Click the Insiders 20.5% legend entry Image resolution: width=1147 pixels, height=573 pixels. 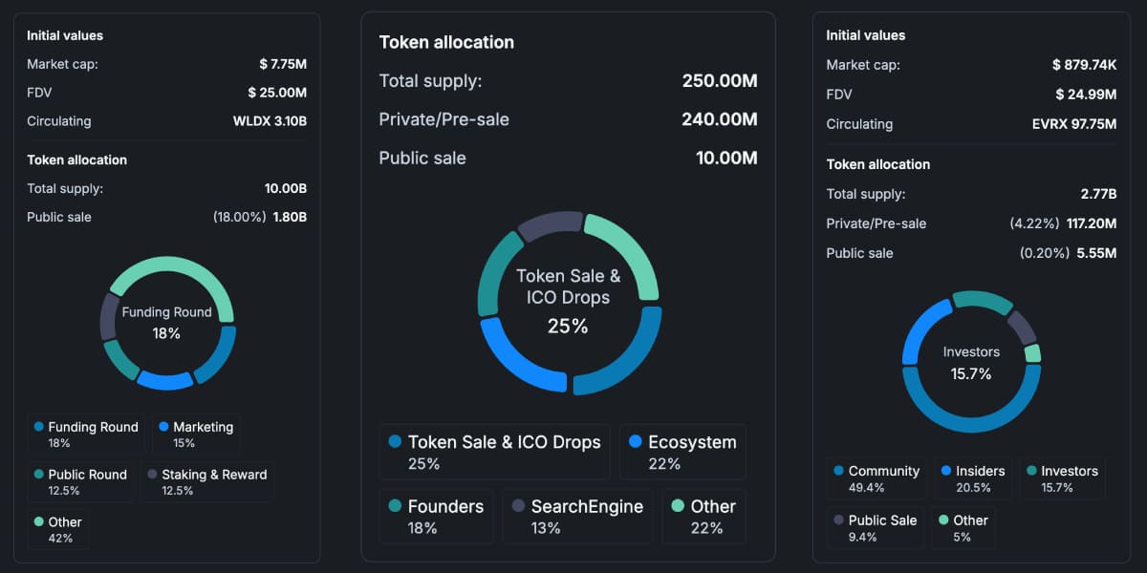[972, 478]
